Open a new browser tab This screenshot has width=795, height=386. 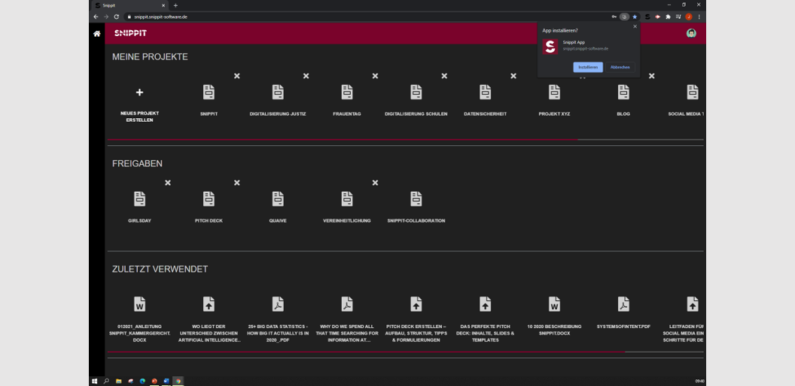tap(175, 5)
